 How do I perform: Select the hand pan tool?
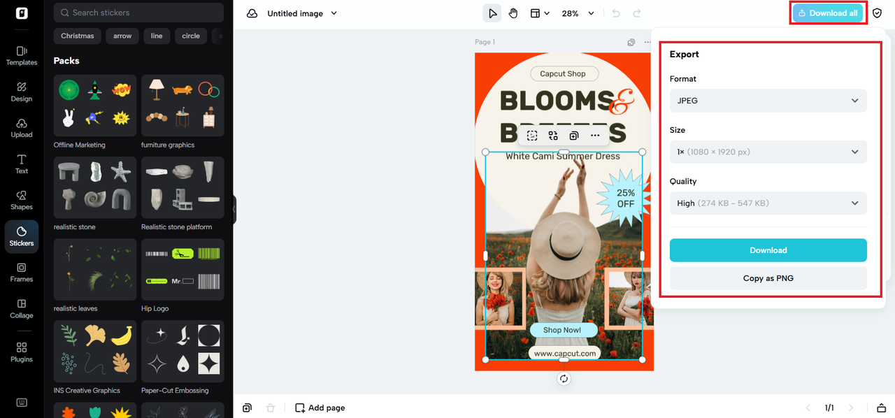click(513, 13)
